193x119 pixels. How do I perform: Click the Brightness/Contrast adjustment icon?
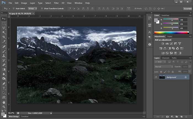[x=163, y=44]
